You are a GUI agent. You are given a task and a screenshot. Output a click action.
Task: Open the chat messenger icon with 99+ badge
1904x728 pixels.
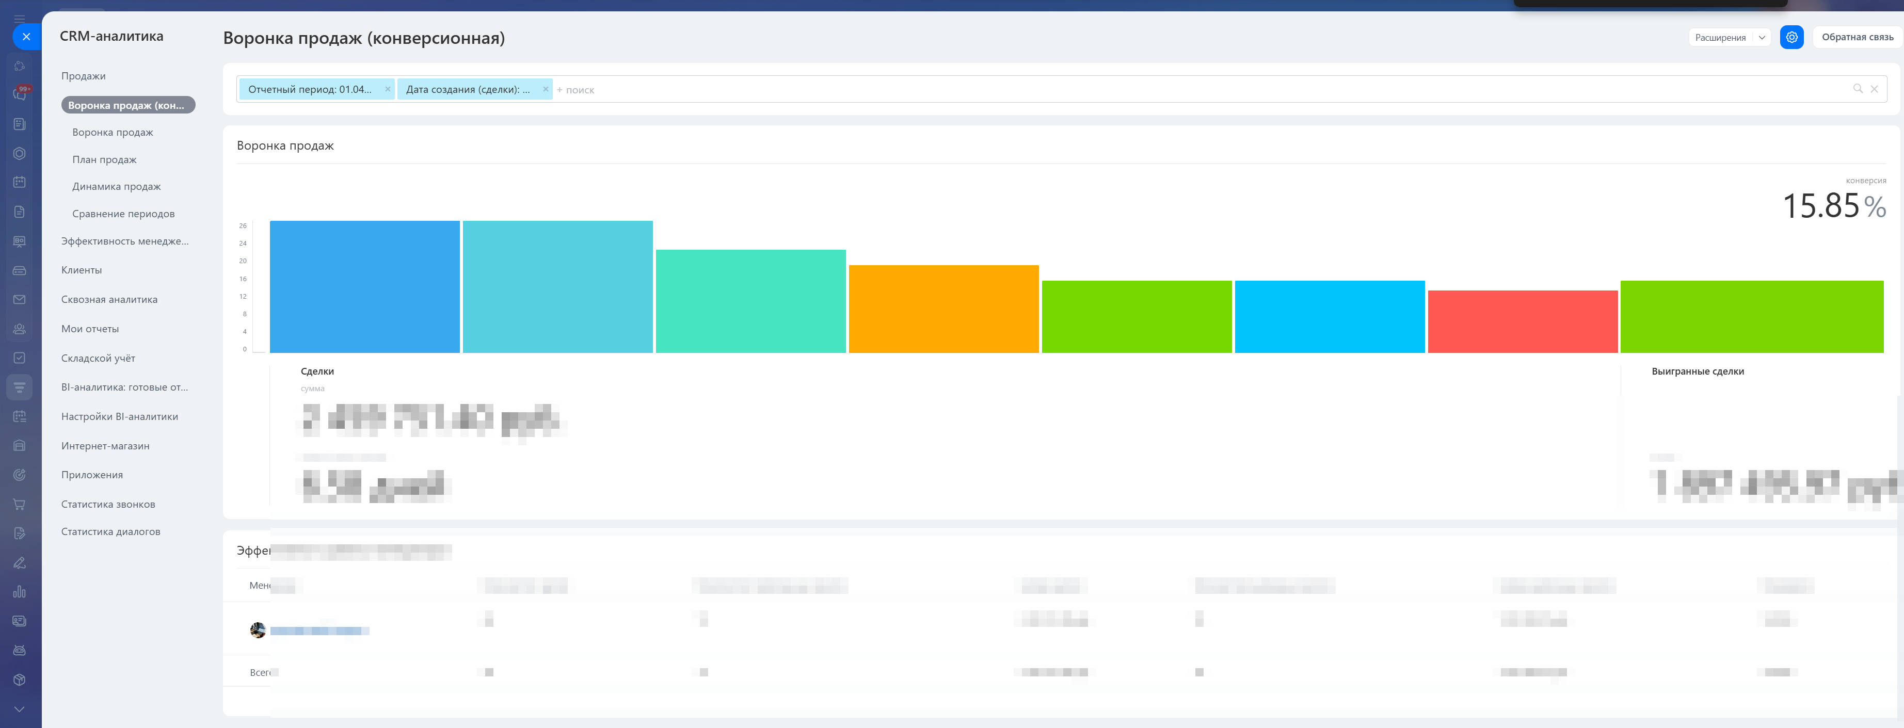(x=19, y=94)
